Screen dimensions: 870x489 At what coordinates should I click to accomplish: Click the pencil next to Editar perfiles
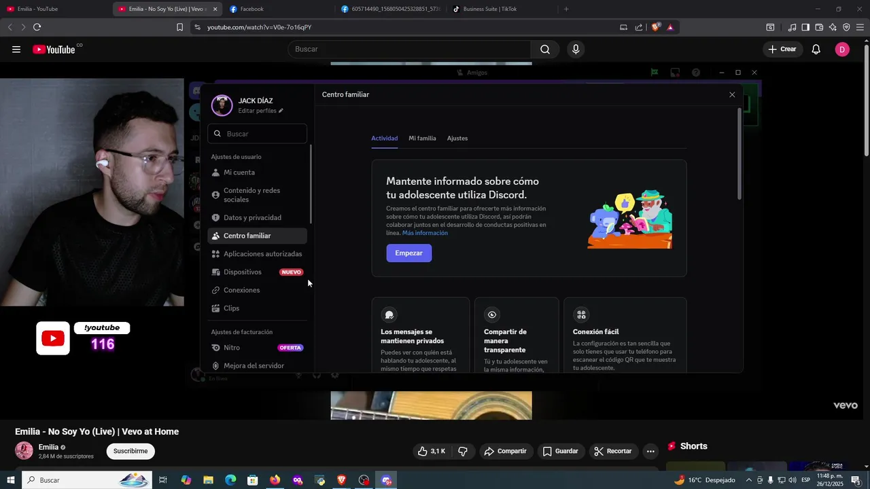(281, 111)
